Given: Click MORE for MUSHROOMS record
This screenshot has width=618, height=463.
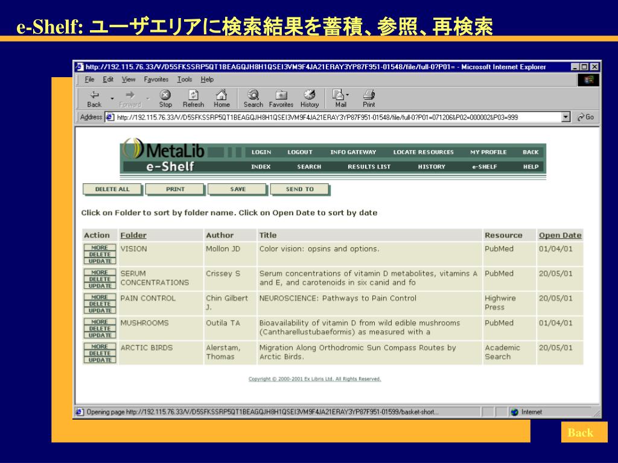Looking at the screenshot, I should pyautogui.click(x=100, y=322).
